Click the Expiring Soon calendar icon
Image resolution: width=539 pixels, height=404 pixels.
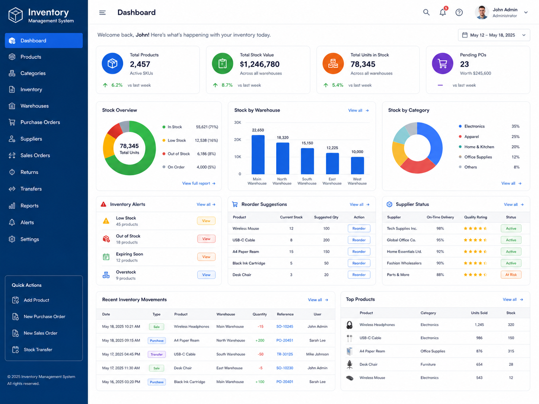[x=106, y=257]
